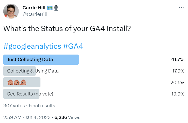This screenshot has width=188, height=123.
Task: Open the @CarrieHill handle link
Action: (35, 14)
